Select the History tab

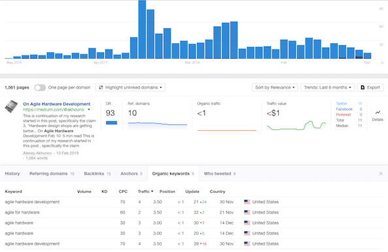12,174
